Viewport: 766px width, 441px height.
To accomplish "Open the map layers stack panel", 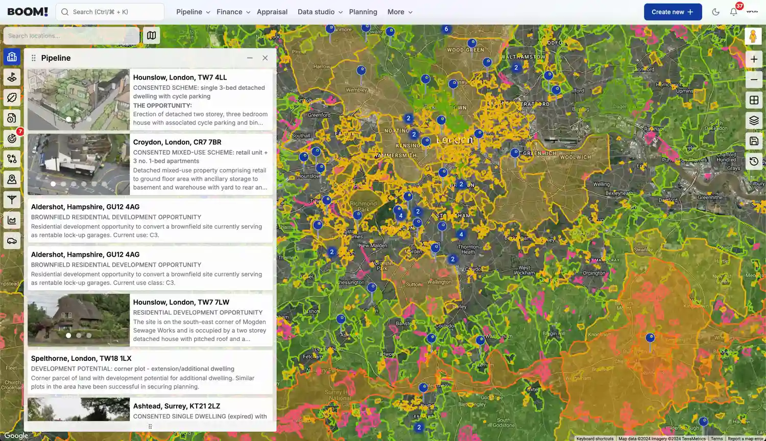I will [754, 120].
